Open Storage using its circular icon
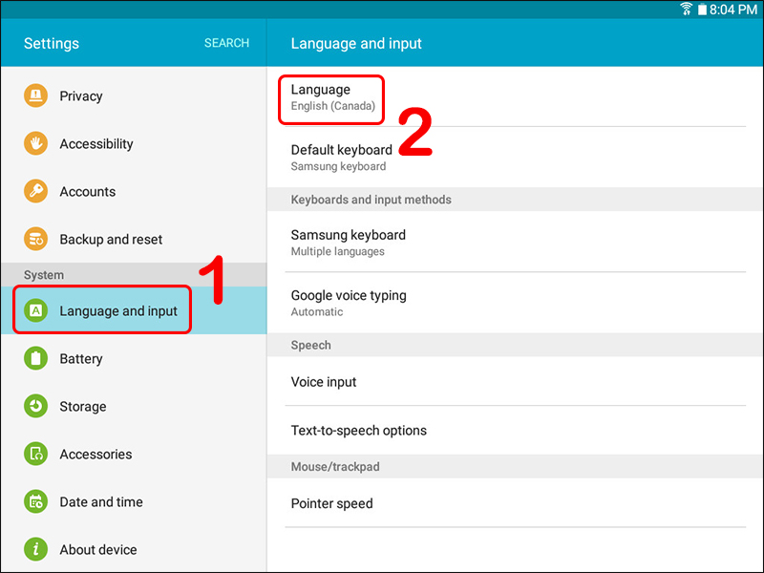The image size is (764, 573). 35,406
